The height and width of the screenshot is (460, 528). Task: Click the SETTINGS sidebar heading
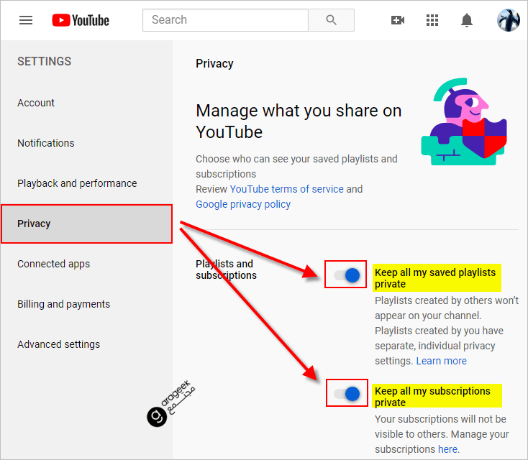[44, 61]
